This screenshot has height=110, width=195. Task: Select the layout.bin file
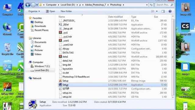68,69
